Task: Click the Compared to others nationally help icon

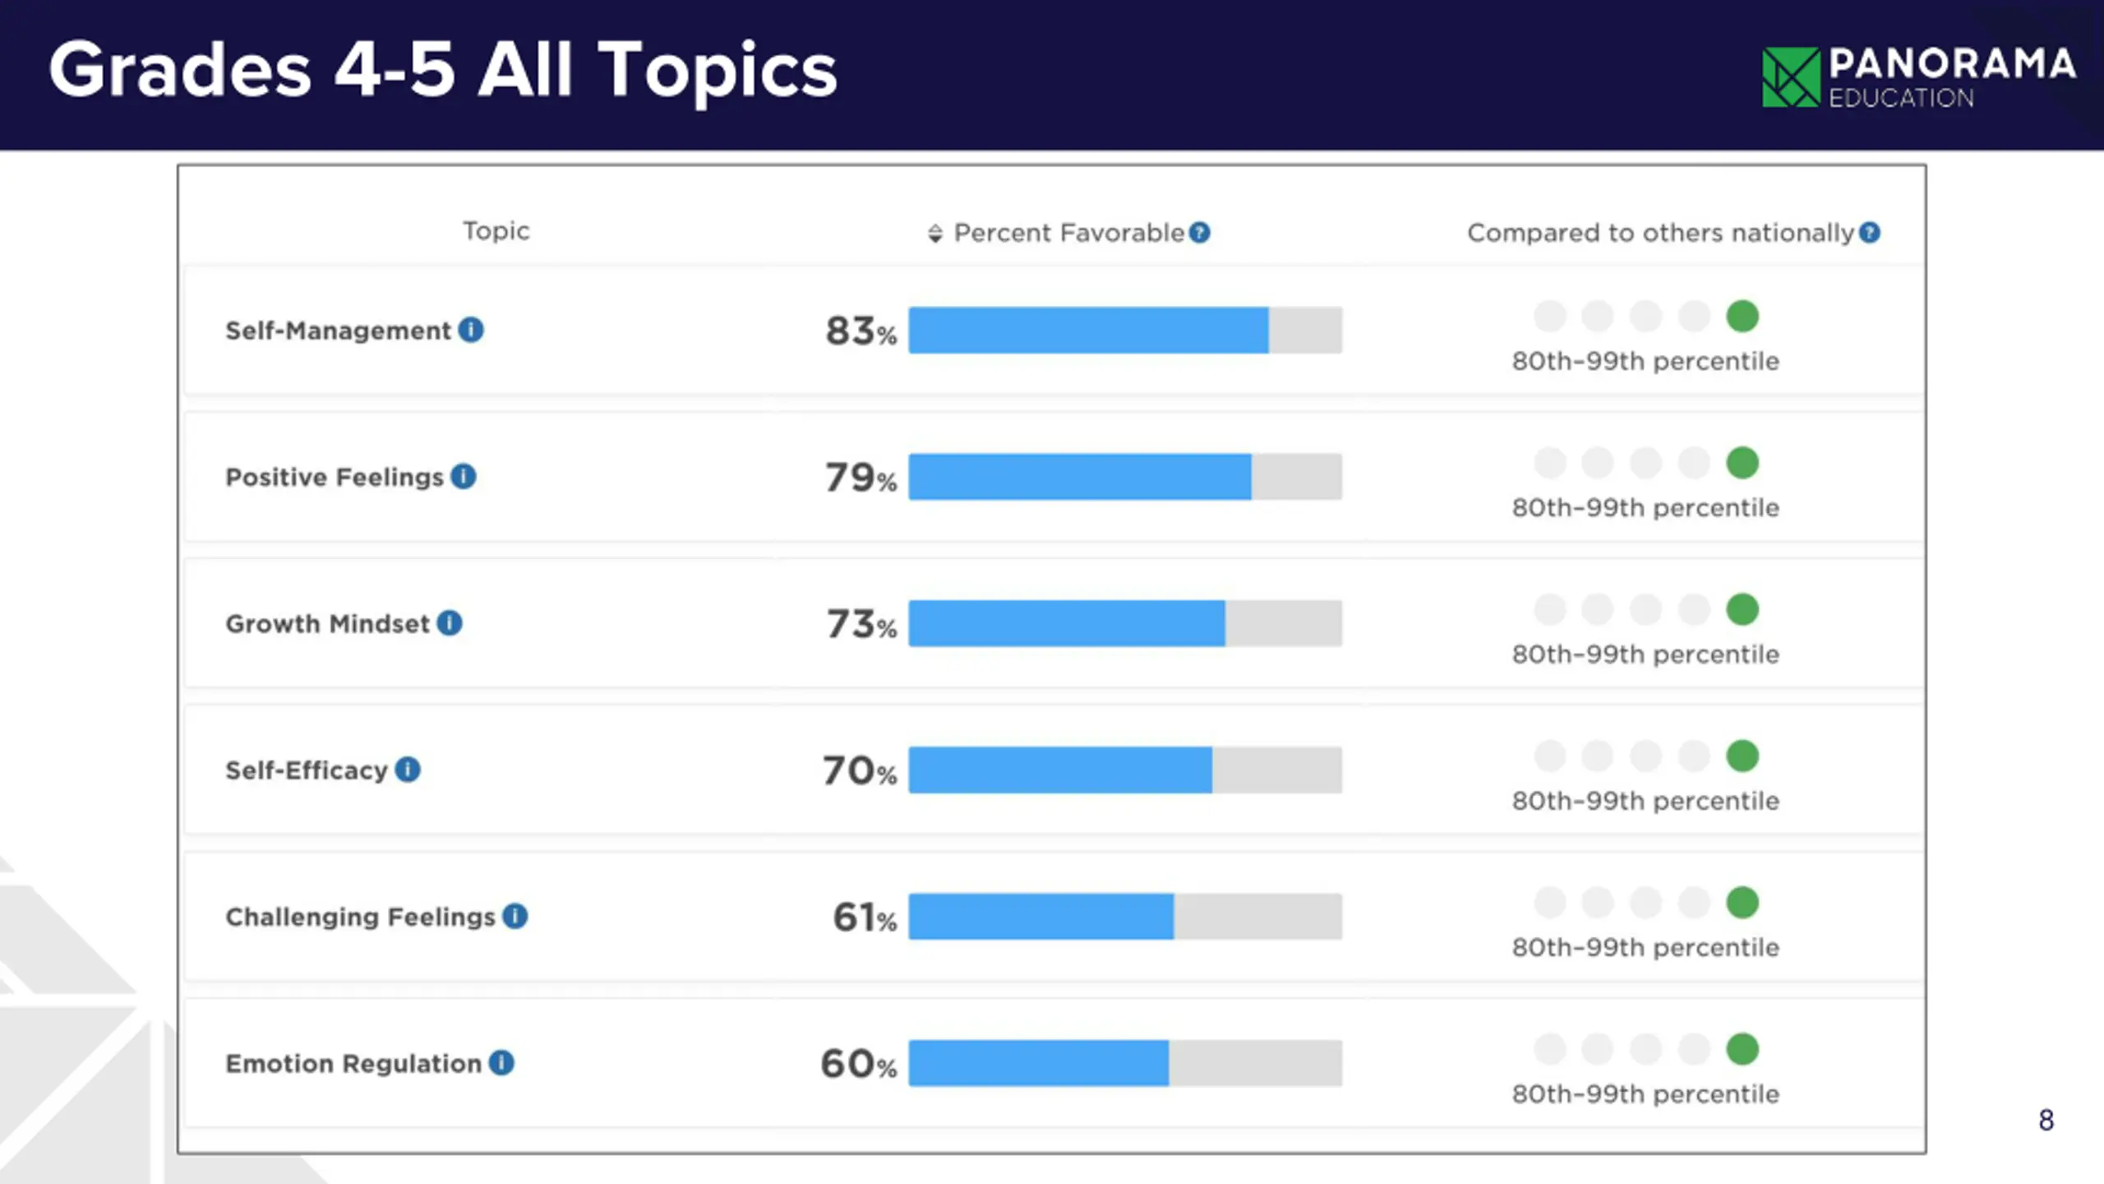Action: tap(1870, 233)
